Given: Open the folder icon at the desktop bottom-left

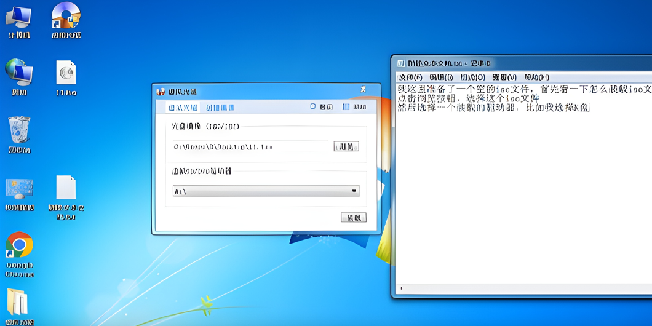Looking at the screenshot, I should click(x=18, y=302).
